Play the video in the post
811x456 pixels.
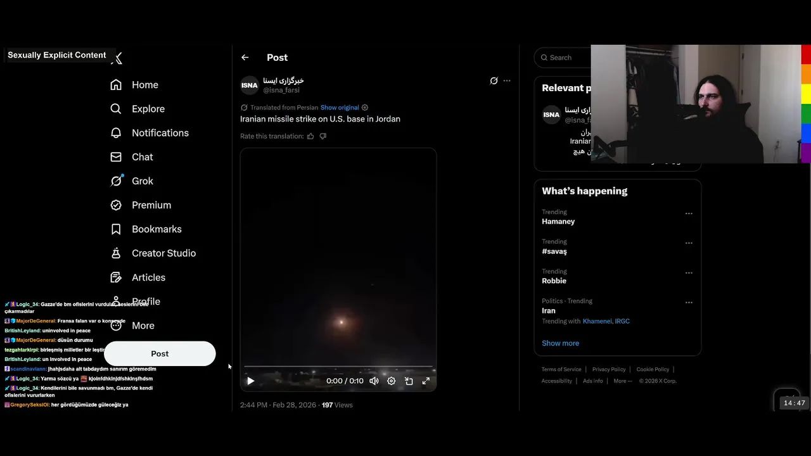point(250,381)
